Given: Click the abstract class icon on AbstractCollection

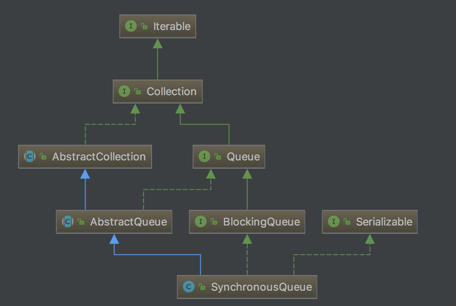Looking at the screenshot, I should coord(30,157).
